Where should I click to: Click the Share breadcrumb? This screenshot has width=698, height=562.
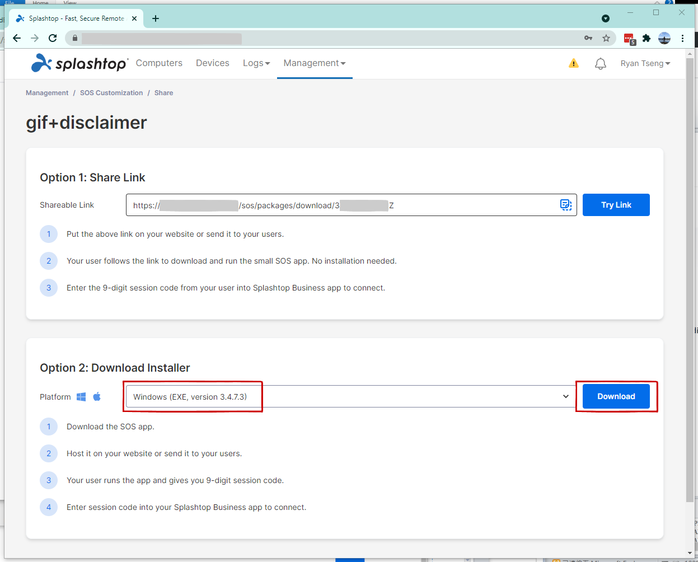pos(163,93)
